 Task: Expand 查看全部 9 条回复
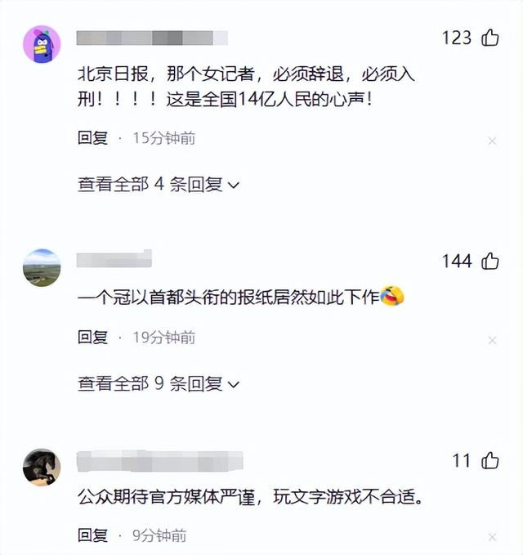click(x=159, y=383)
